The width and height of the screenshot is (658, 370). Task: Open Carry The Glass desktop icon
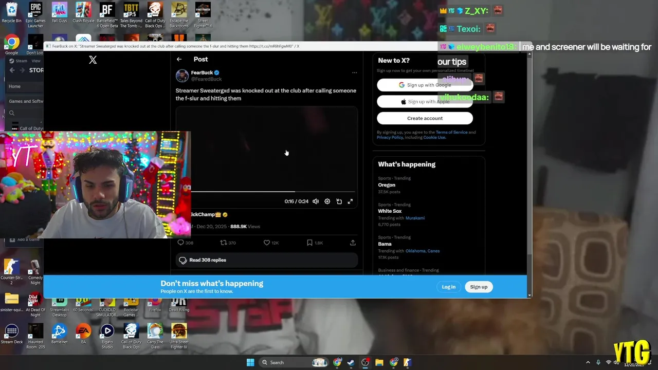(155, 337)
